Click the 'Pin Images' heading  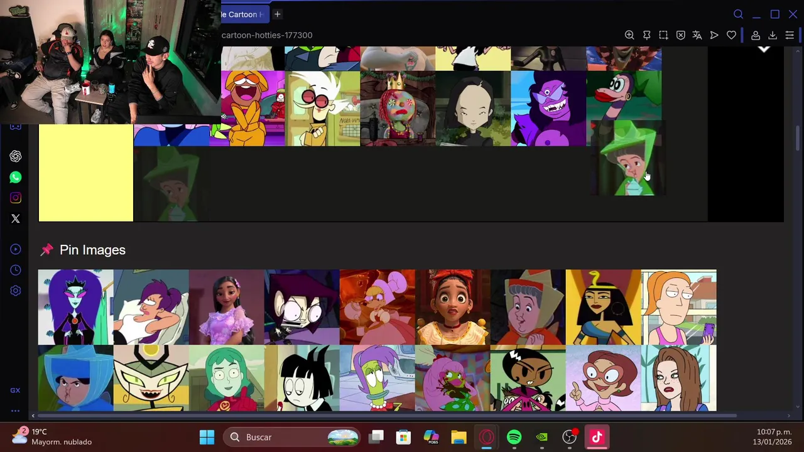(x=92, y=250)
